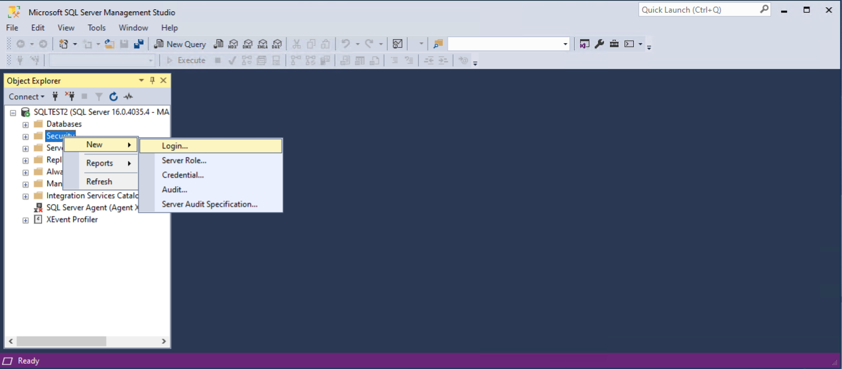
Task: Click the Ready status bar text
Action: (x=29, y=361)
